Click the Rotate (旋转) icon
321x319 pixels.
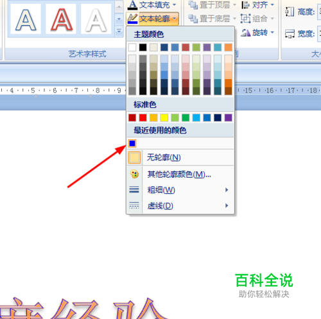tap(245, 33)
